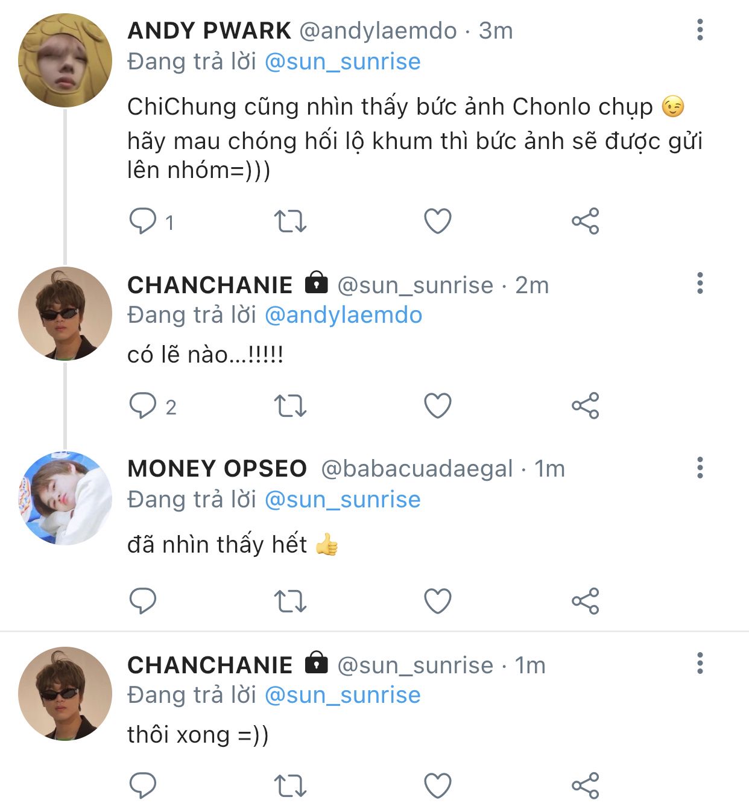Open more options on ANDY PWARK's tweet
Viewport: 749px width, 806px height.
(700, 30)
